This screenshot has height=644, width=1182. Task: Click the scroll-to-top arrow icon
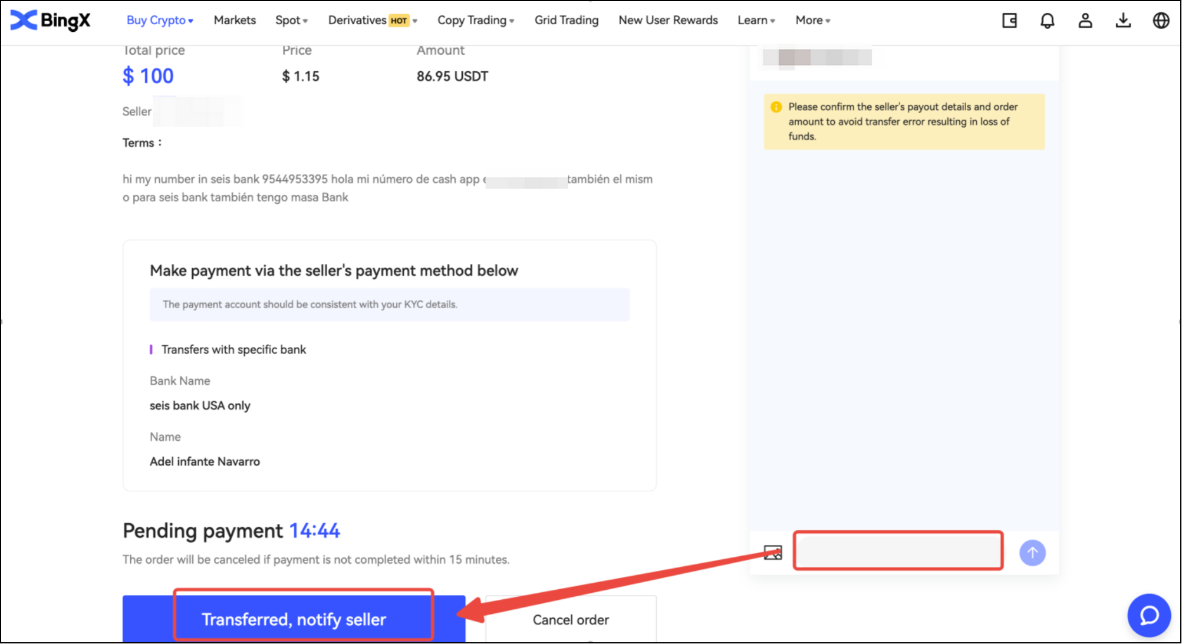coord(1032,553)
